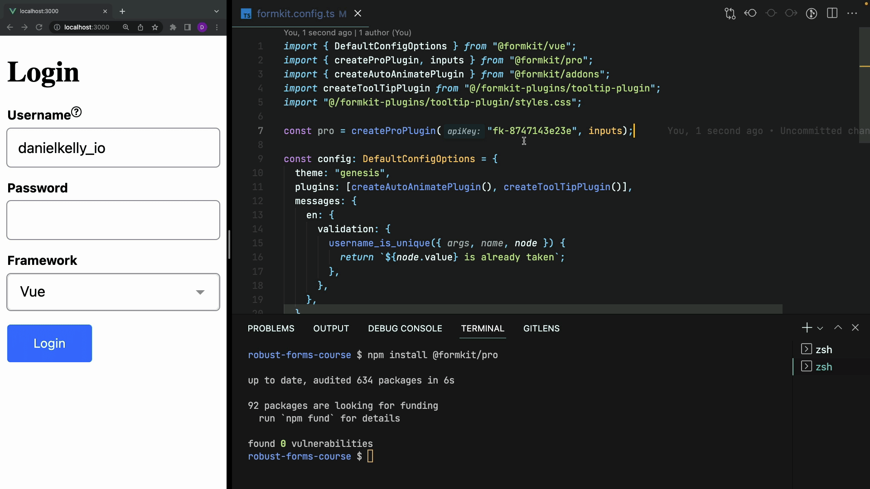Viewport: 870px width, 489px height.
Task: Toggle the browser side panel icon
Action: (x=188, y=27)
